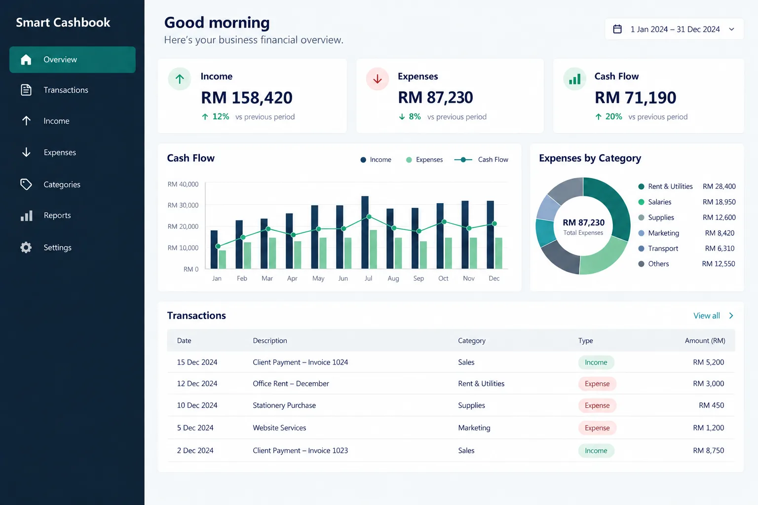The height and width of the screenshot is (505, 758).
Task: Open the Transactions menu item
Action: (73, 90)
